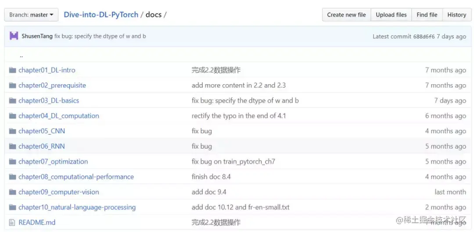Click chapter03 commit 'fix bug: specify the dtype'

point(245,100)
